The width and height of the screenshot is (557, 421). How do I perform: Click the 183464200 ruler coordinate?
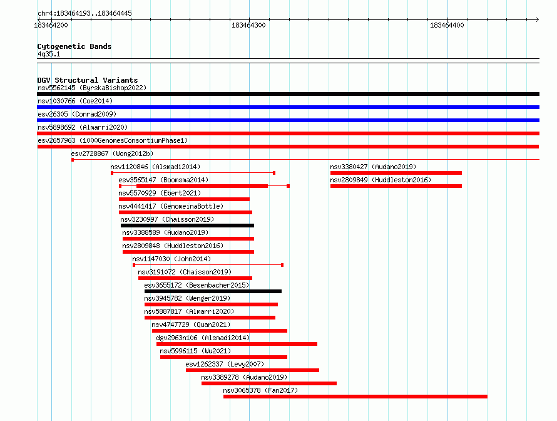(51, 25)
